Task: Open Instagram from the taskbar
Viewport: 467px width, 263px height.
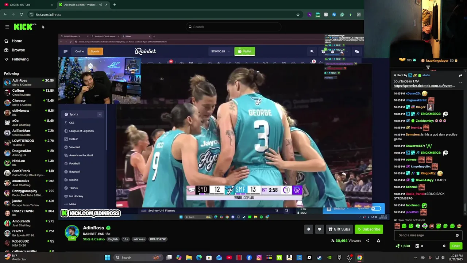Action: pyautogui.click(x=259, y=258)
